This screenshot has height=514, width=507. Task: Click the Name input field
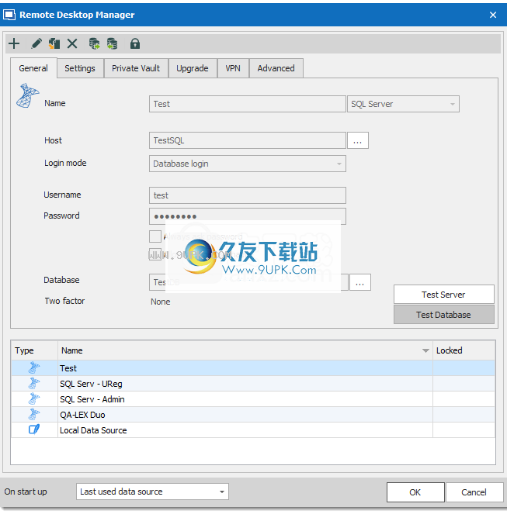[247, 104]
